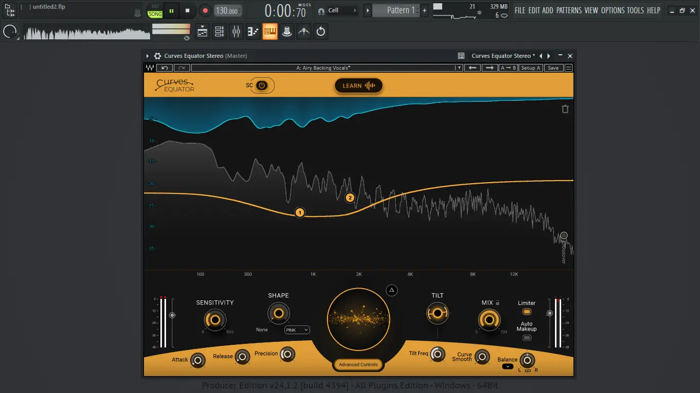The width and height of the screenshot is (700, 393).
Task: Click the LEARN button
Action: click(359, 85)
